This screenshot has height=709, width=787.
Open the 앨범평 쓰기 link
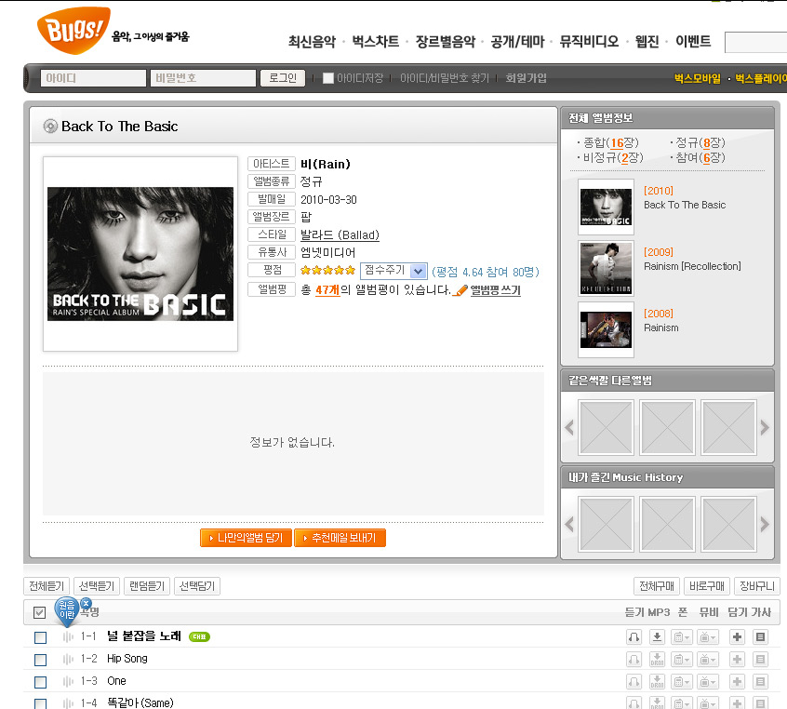coord(496,290)
